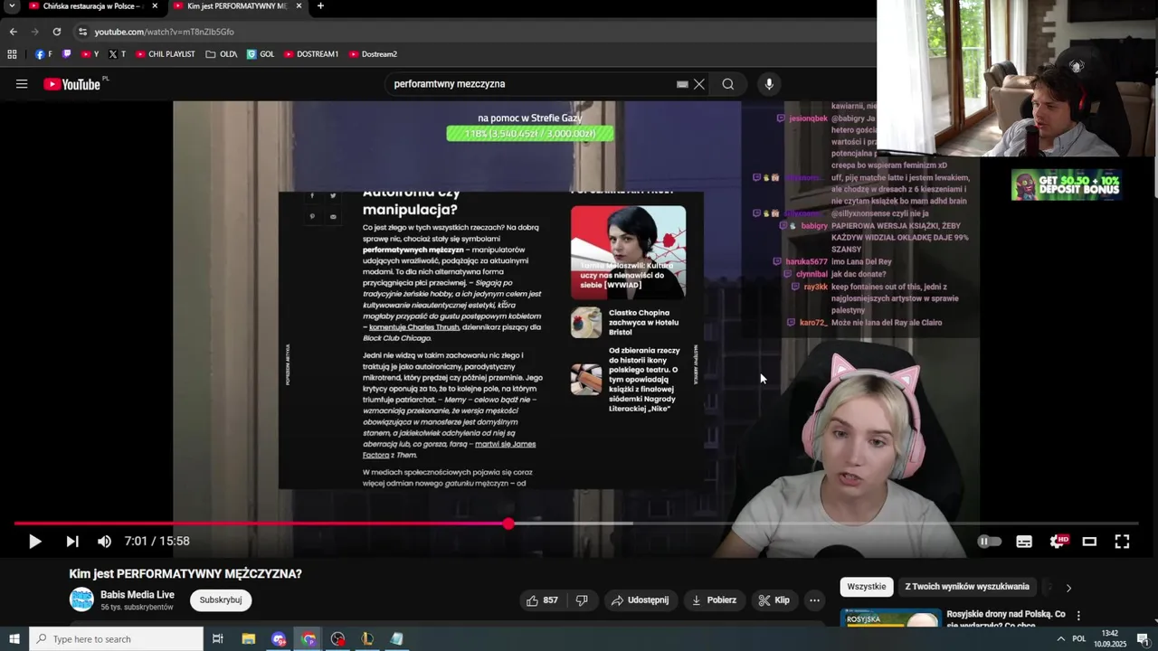Like the video with 857 likes
Image resolution: width=1158 pixels, height=651 pixels.
tap(542, 600)
